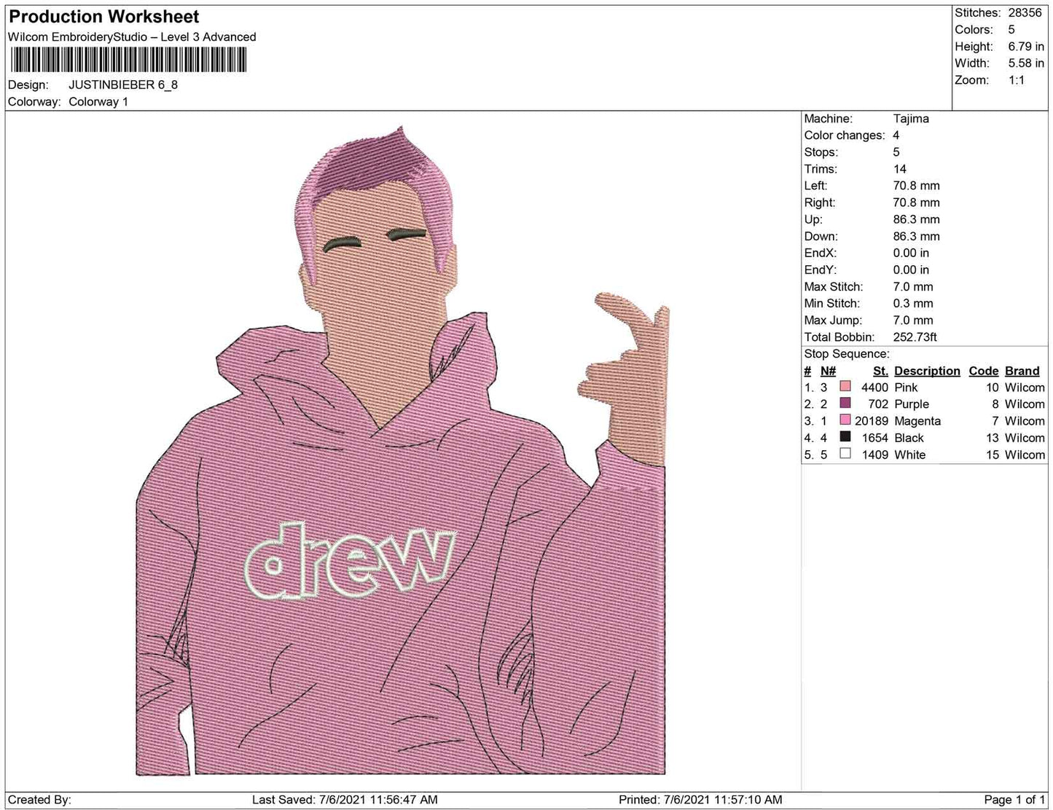Select the 'Max Stitch:' value
The height and width of the screenshot is (810, 1053).
pyautogui.click(x=913, y=286)
